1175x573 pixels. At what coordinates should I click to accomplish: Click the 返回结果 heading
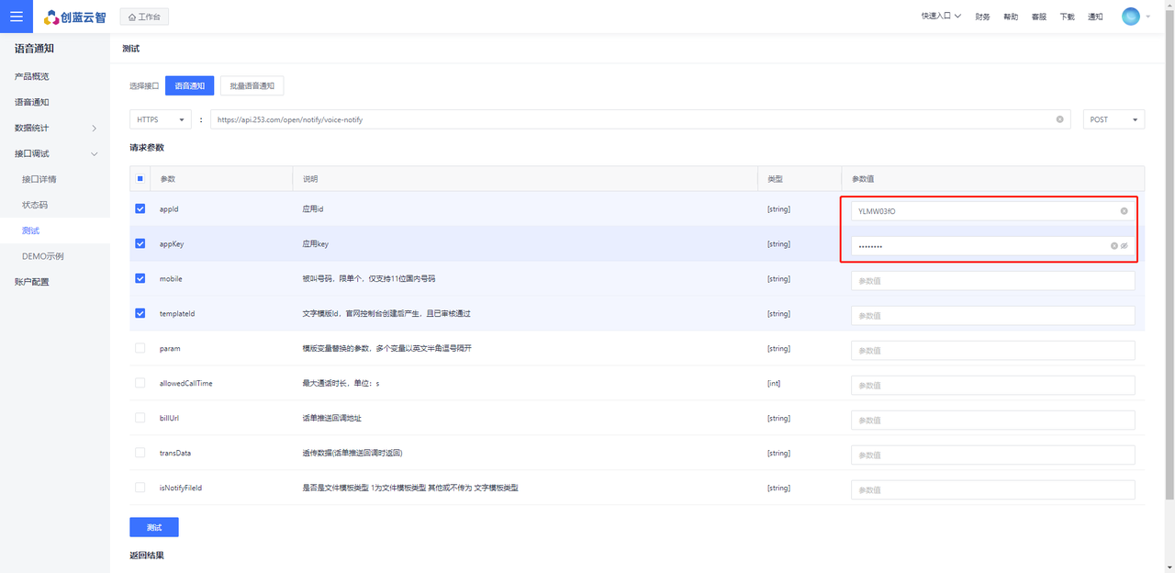pyautogui.click(x=147, y=556)
